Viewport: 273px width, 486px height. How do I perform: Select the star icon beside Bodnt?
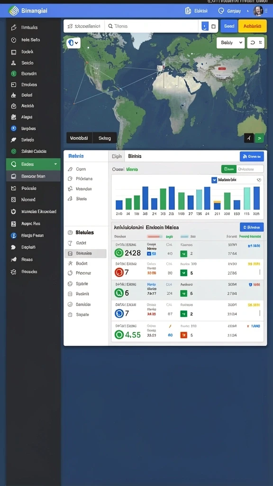(x=70, y=263)
